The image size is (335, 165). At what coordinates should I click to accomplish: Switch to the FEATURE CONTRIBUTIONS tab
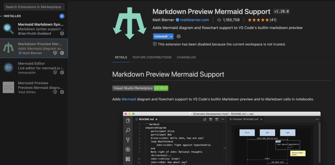point(152,57)
